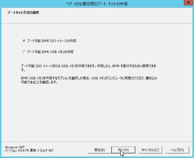The width and height of the screenshot is (194, 158).
Task: Click the ブートキット方式の選択 heading
Action: (x=23, y=12)
